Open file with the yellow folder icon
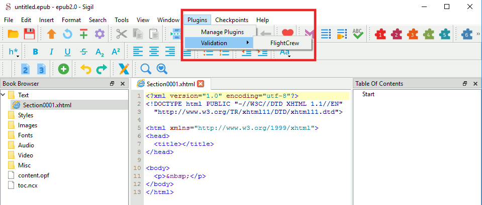 (13, 34)
